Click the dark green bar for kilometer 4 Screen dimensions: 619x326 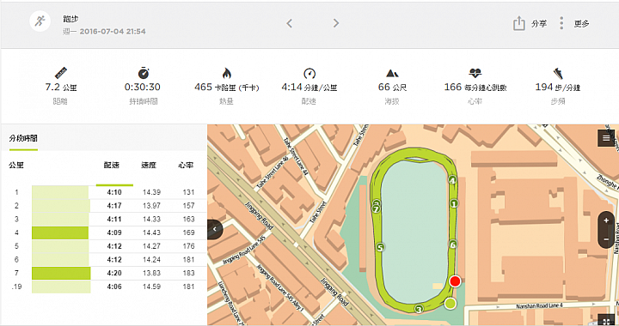(x=60, y=232)
